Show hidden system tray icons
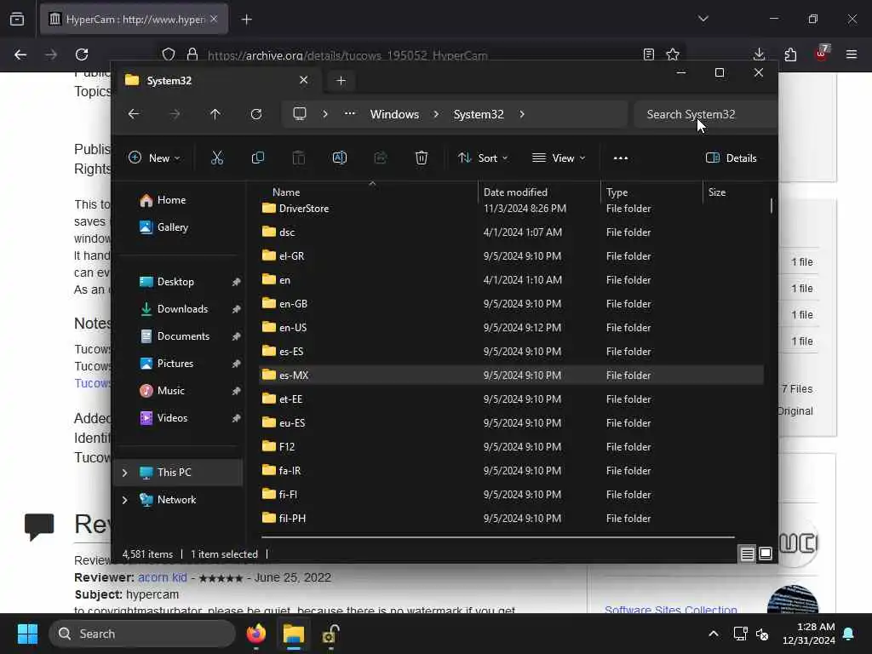872x654 pixels. point(714,634)
